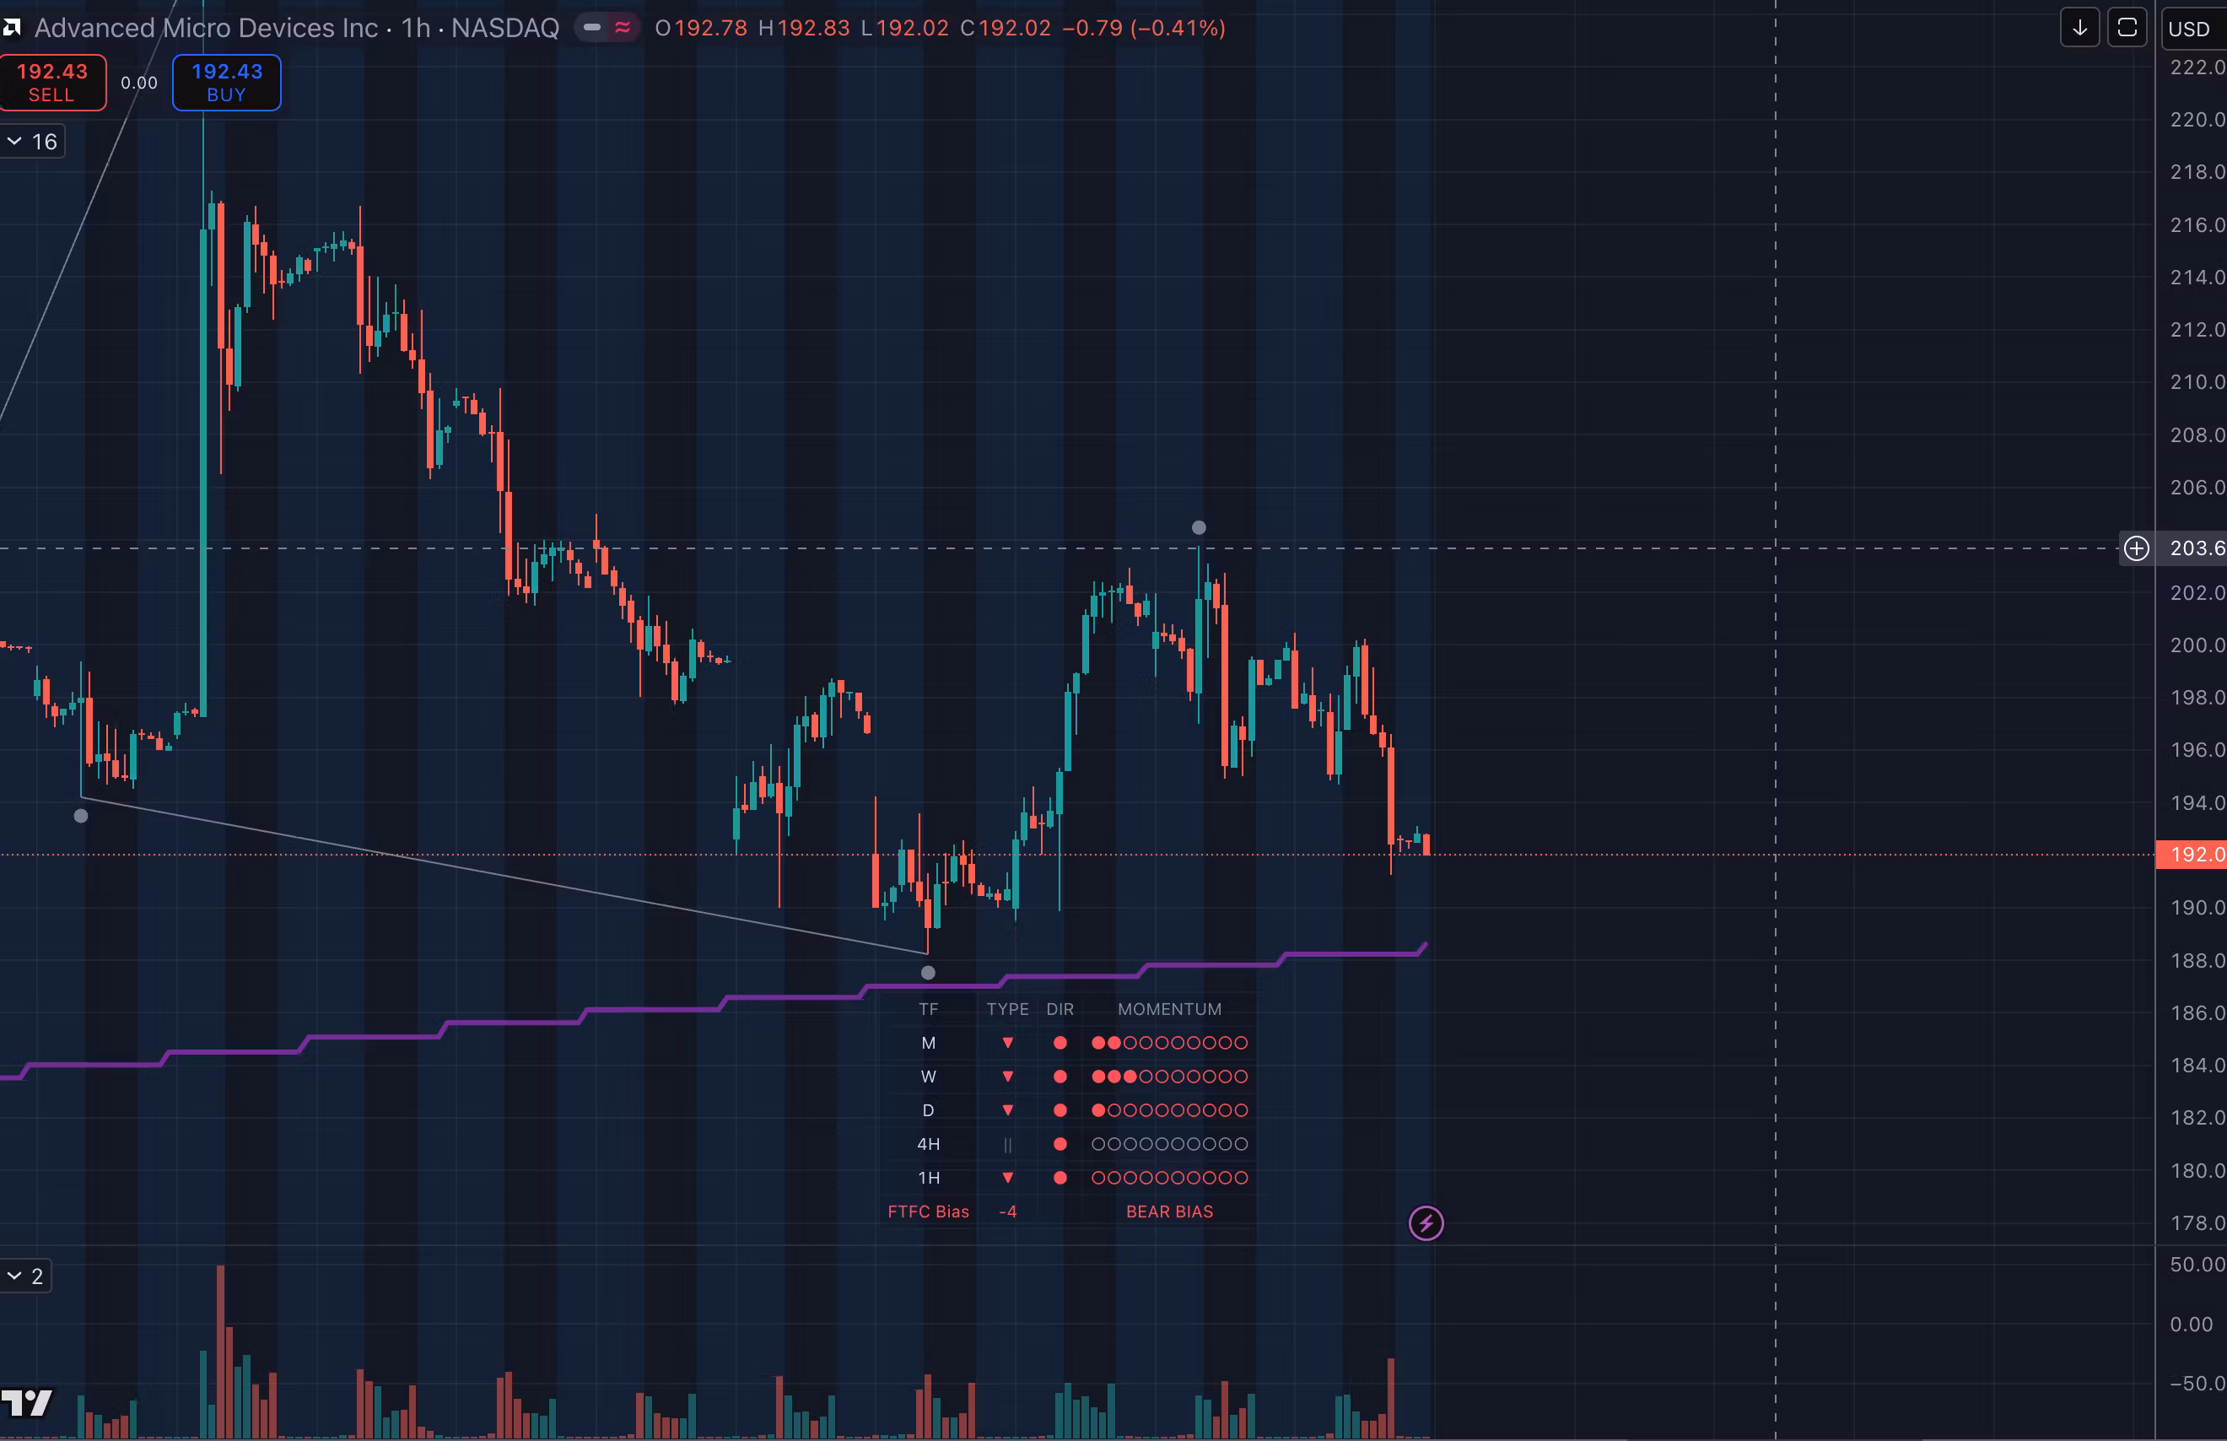Expand the volume pane's 2 indicators chevron
This screenshot has width=2227, height=1441.
tap(15, 1276)
